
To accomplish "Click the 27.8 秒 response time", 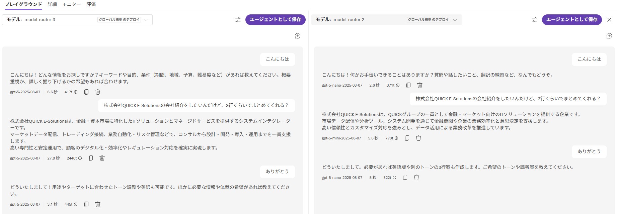I will tap(54, 158).
